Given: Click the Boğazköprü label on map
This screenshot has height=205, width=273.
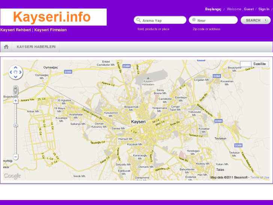Looking at the screenshot, I should (11, 96).
